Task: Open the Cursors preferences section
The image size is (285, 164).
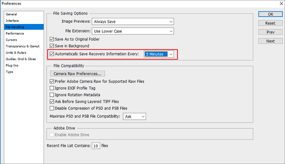Action: (x=11, y=40)
